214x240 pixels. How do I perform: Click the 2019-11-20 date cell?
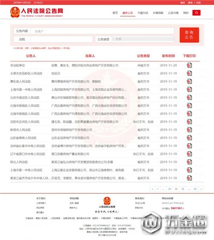coord(168,65)
